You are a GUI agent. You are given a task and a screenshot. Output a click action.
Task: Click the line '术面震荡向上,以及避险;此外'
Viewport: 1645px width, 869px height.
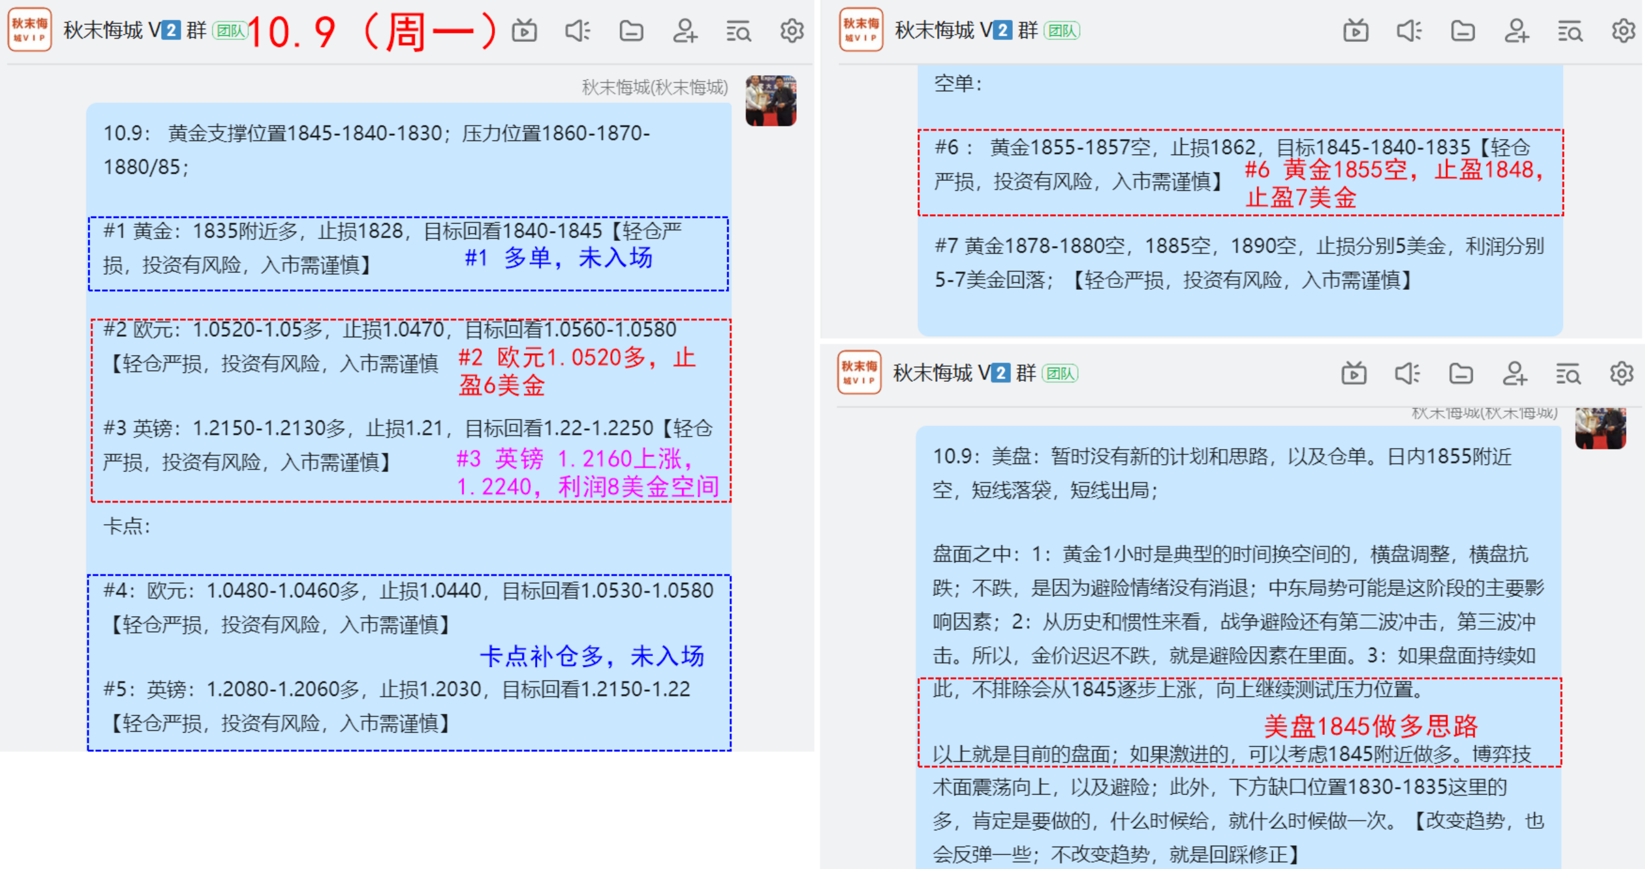click(x=1220, y=788)
